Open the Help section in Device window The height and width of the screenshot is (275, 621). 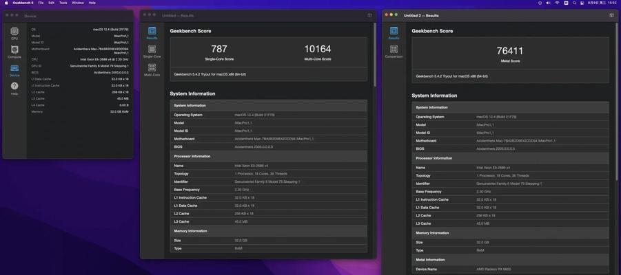coord(14,88)
